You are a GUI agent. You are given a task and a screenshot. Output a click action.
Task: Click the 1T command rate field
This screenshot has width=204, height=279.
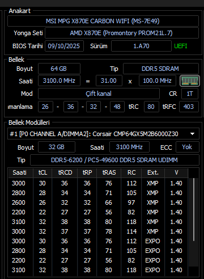190,94
